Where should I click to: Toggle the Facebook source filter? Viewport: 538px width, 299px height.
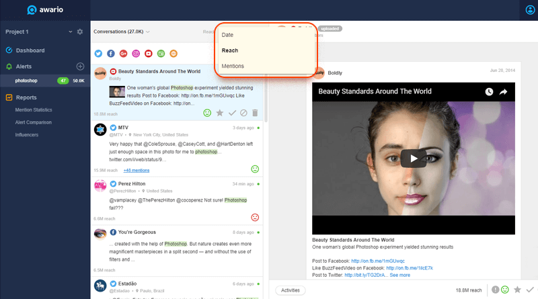(111, 54)
